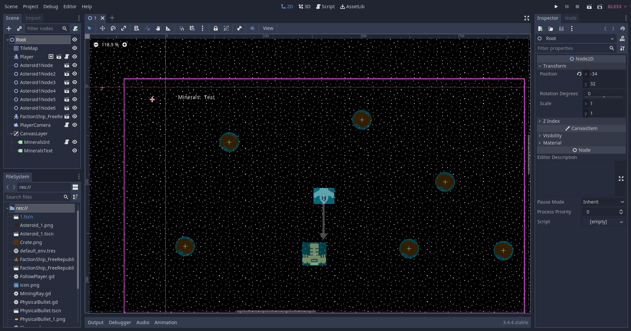The height and width of the screenshot is (331, 631).
Task: Toggle visibility of Root node
Action: tap(75, 39)
